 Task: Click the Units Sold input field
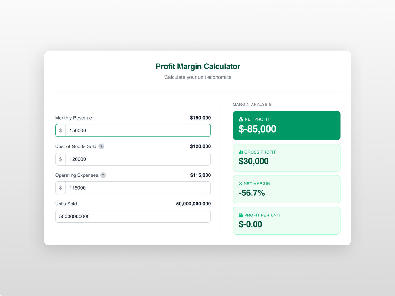133,216
